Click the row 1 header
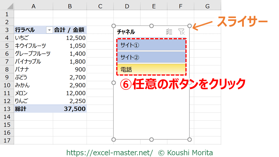This screenshot has width=279, height=157. [7, 14]
